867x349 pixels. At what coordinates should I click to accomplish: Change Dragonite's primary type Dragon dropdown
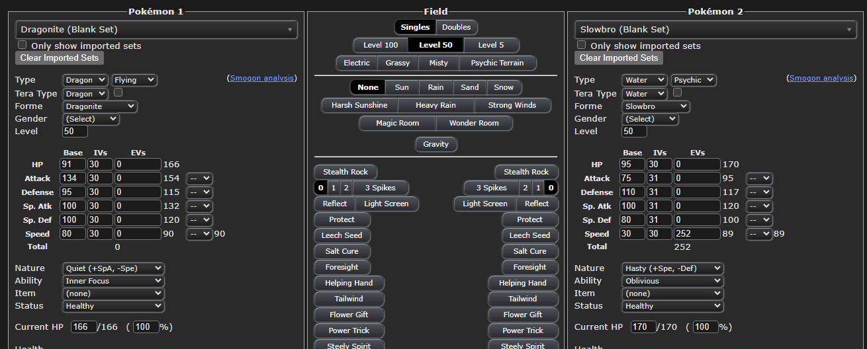(85, 80)
